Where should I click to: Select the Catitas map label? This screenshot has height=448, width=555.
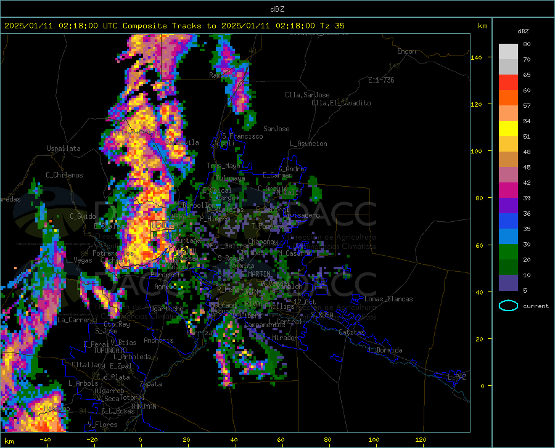[x=352, y=332]
